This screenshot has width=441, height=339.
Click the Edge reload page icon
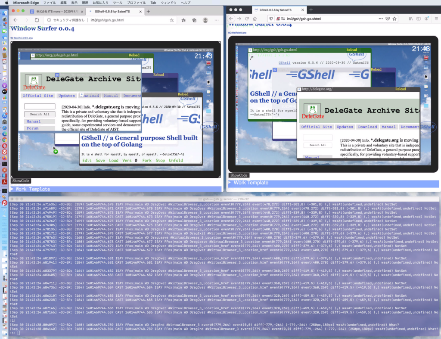[37, 20]
